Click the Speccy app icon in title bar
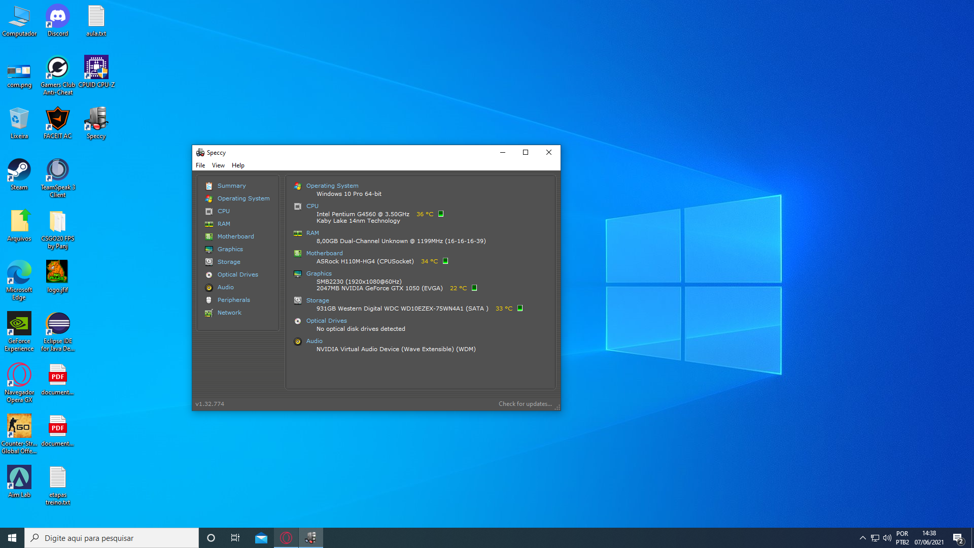This screenshot has height=548, width=974. tap(200, 152)
